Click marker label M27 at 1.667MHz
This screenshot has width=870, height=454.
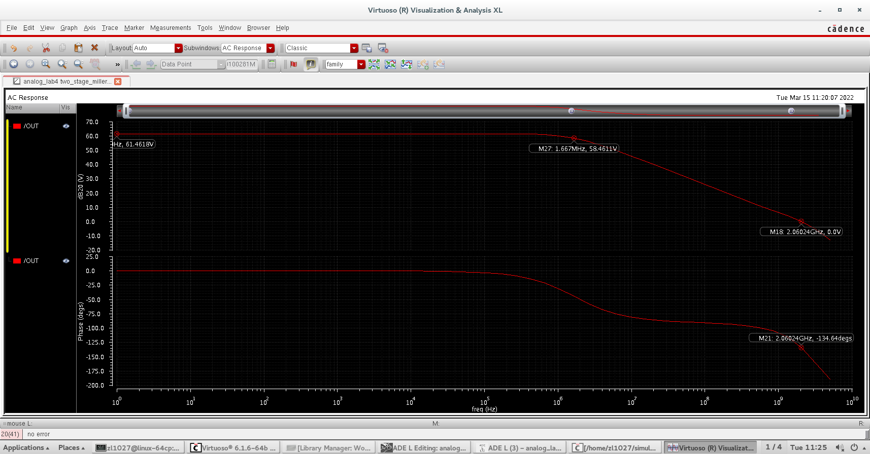click(574, 148)
